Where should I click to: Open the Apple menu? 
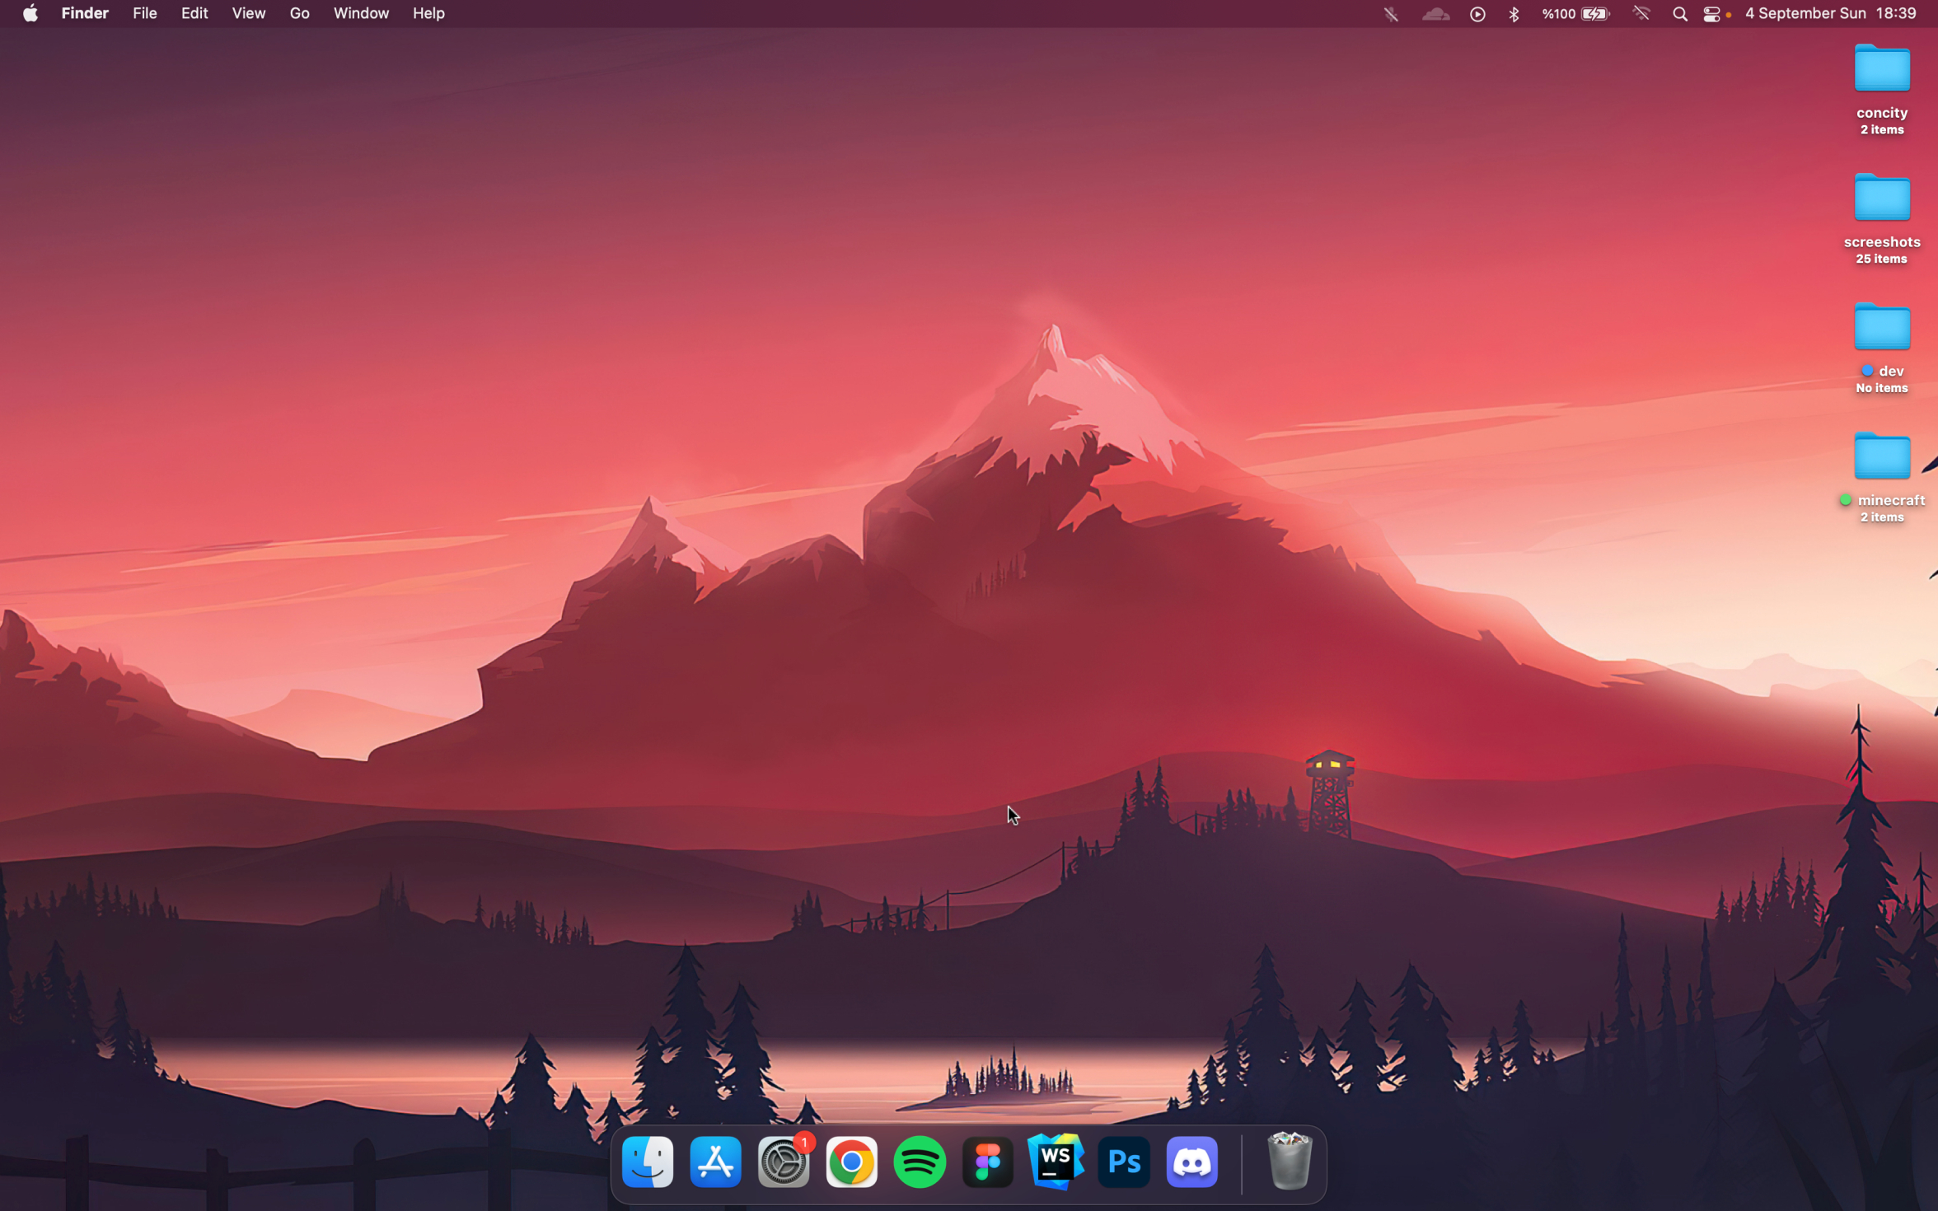coord(30,13)
